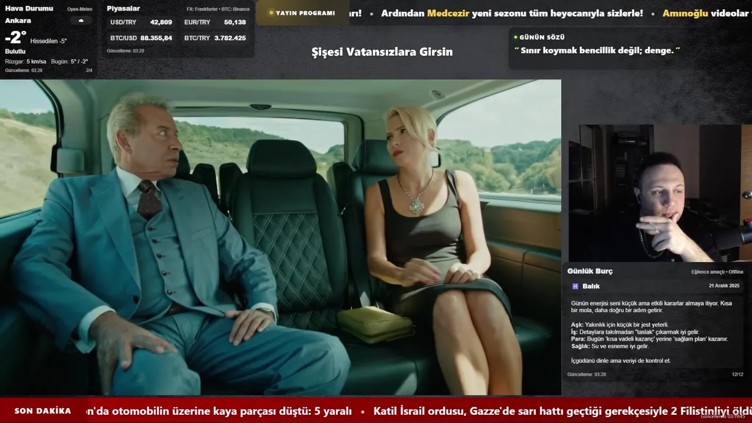Click the Hissedilen -5° text
Viewport: 752px width, 423px height.
pos(48,41)
